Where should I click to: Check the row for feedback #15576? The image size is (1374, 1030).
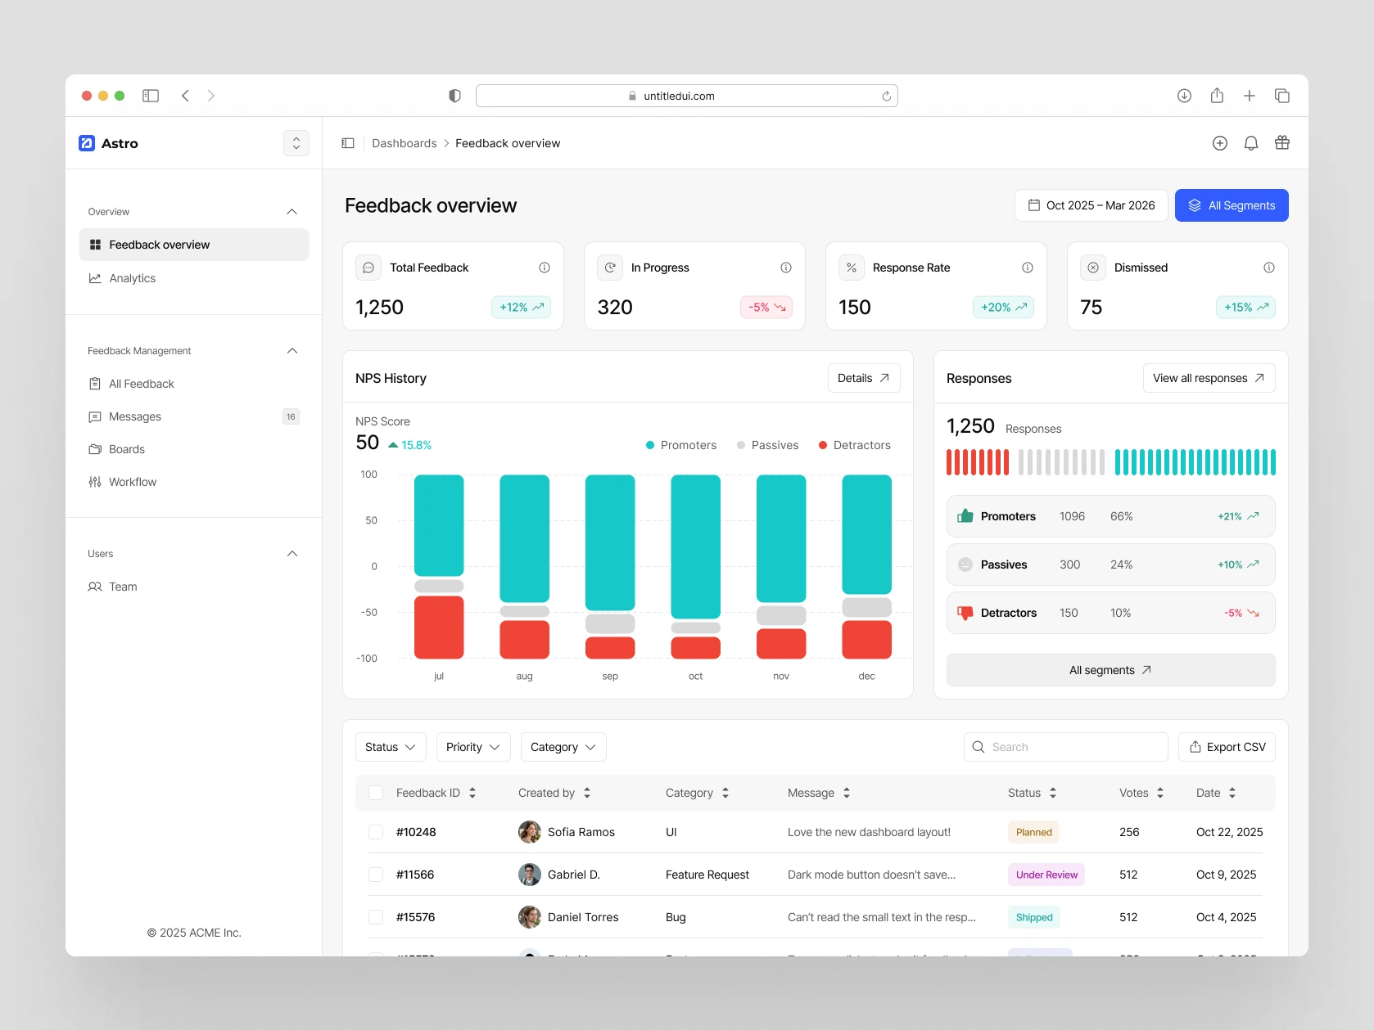[x=376, y=917]
